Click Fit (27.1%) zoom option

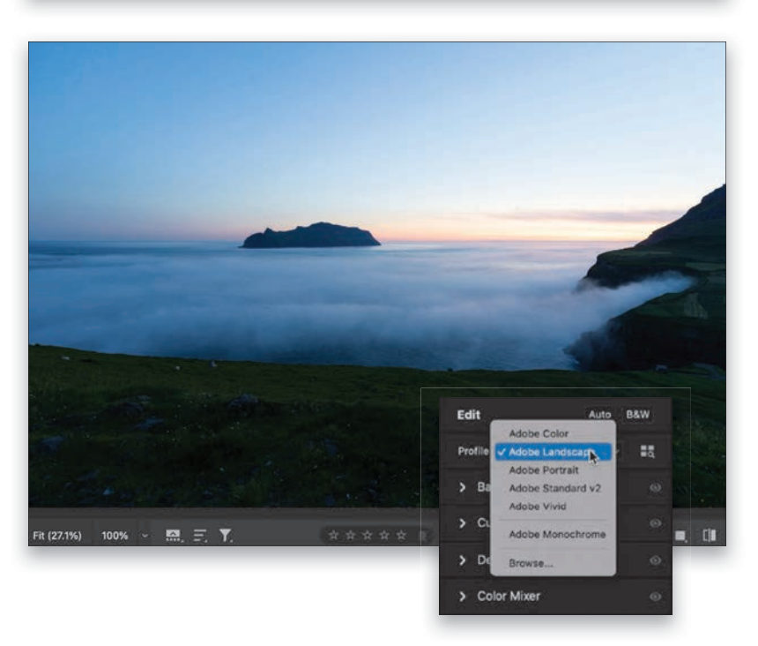point(57,535)
